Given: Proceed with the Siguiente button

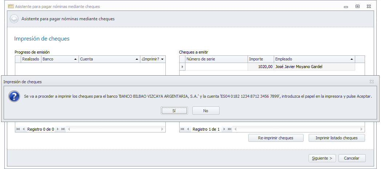Looking at the screenshot, I should click(322, 158).
